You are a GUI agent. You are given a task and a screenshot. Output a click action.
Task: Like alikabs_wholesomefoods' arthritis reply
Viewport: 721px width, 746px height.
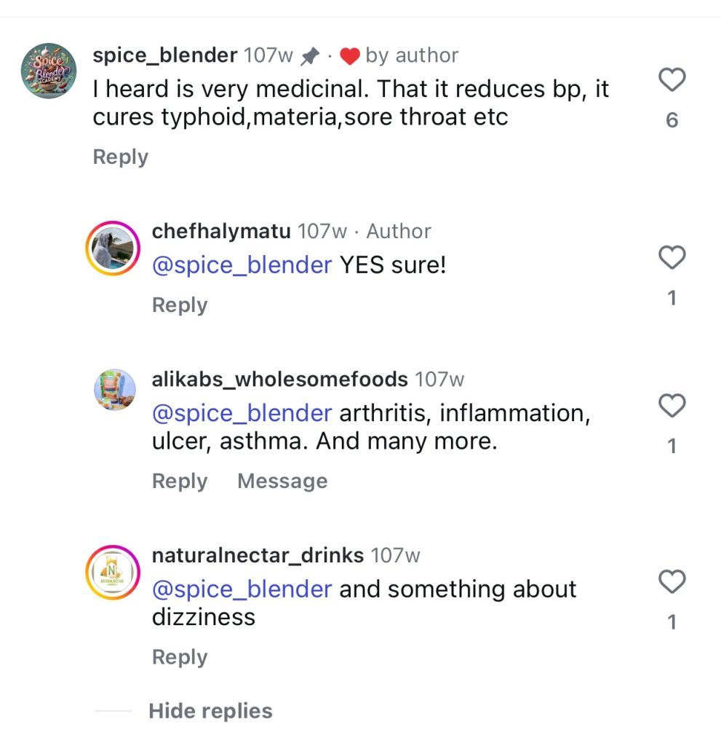[x=672, y=405]
